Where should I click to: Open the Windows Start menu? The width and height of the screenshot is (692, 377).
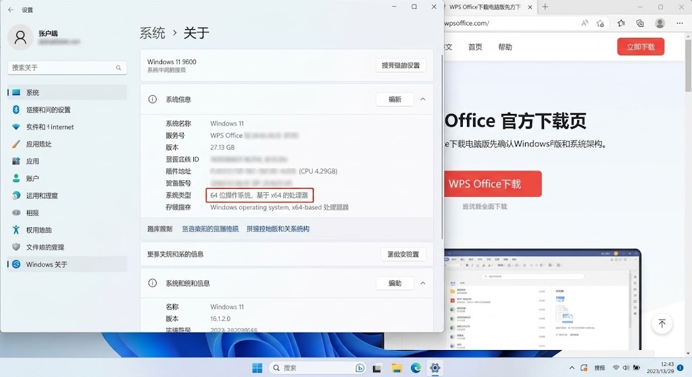(x=257, y=368)
